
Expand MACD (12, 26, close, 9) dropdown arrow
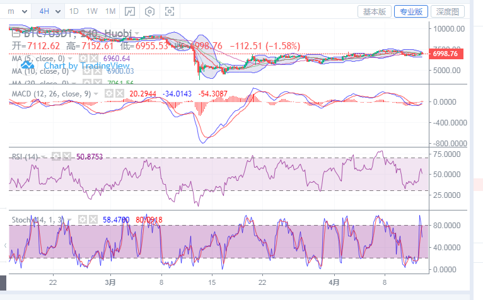tap(96, 94)
